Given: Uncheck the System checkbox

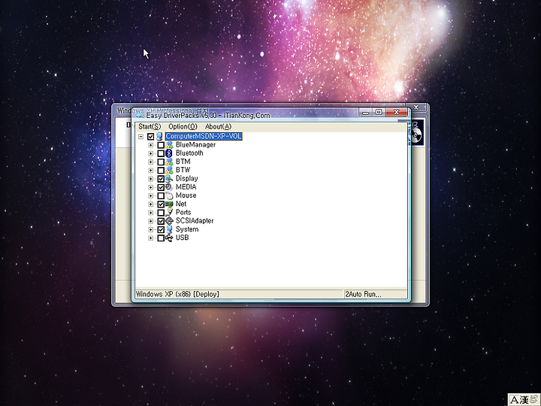Looking at the screenshot, I should 161,229.
